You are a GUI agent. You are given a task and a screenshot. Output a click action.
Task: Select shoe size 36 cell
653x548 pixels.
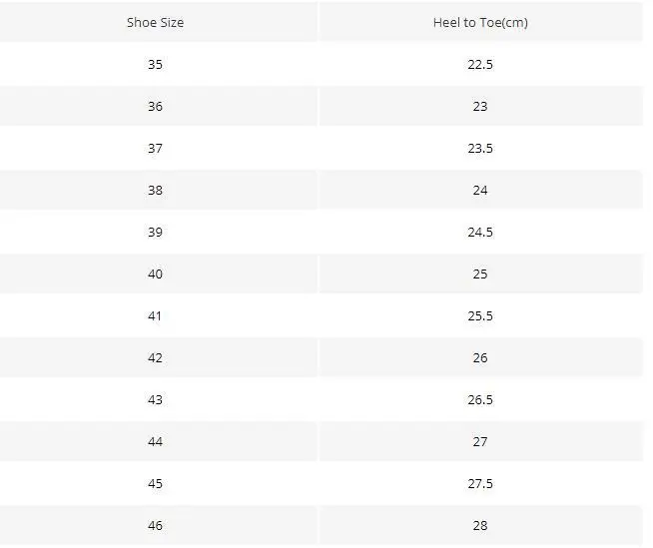(x=155, y=106)
